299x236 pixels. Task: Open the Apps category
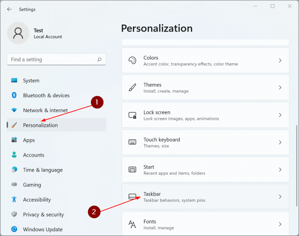[56, 140]
